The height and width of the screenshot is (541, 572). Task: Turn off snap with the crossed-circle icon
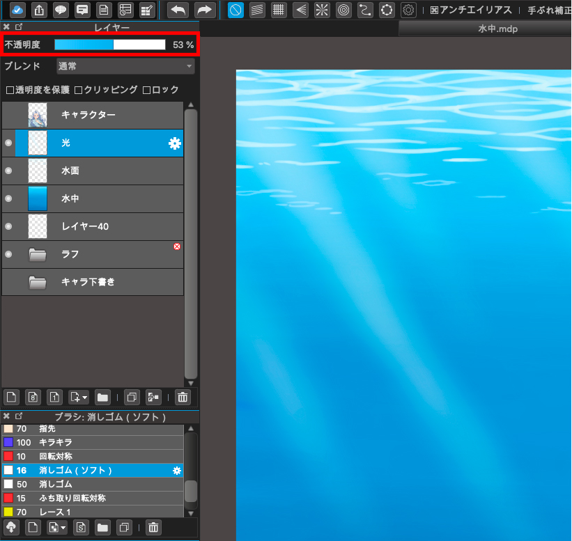point(236,10)
